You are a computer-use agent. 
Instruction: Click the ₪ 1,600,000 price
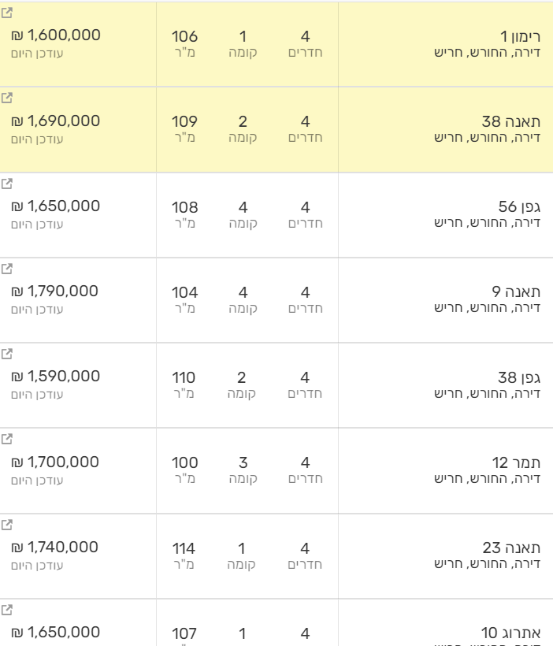(x=56, y=36)
